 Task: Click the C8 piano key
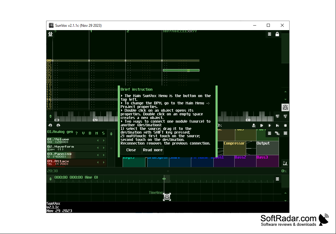pyautogui.click(x=248, y=120)
